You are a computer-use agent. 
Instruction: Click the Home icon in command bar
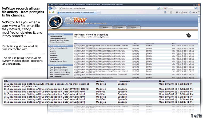pos(165,12)
